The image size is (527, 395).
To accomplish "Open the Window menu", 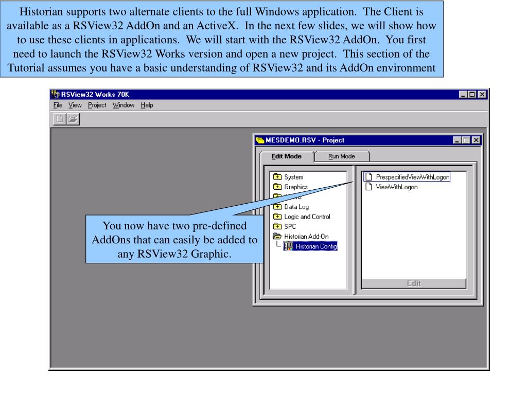I will pyautogui.click(x=124, y=105).
